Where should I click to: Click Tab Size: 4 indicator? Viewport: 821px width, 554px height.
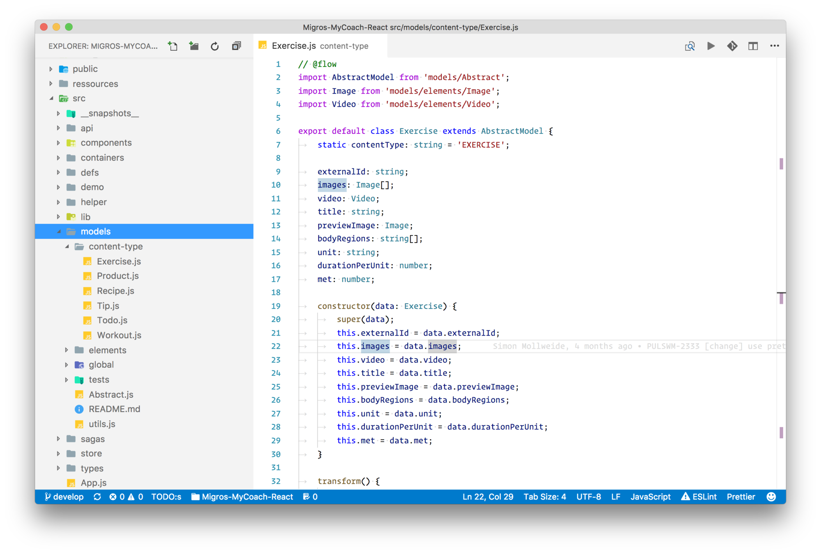click(544, 497)
